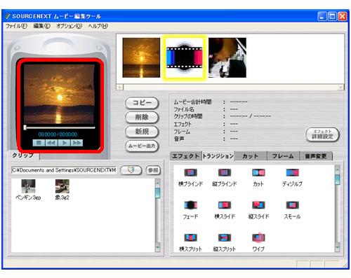The height and width of the screenshot is (278, 351).
Task: Click the clip folder path input field
Action: tap(64, 170)
